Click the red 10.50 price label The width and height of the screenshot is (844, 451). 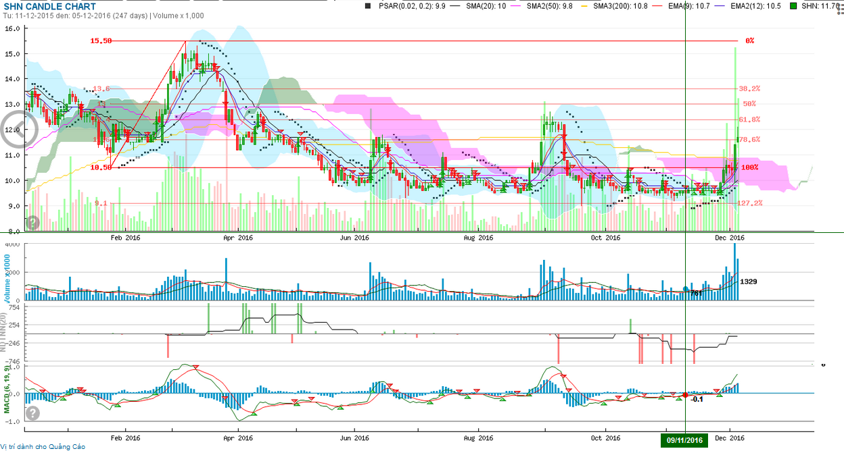(x=101, y=167)
